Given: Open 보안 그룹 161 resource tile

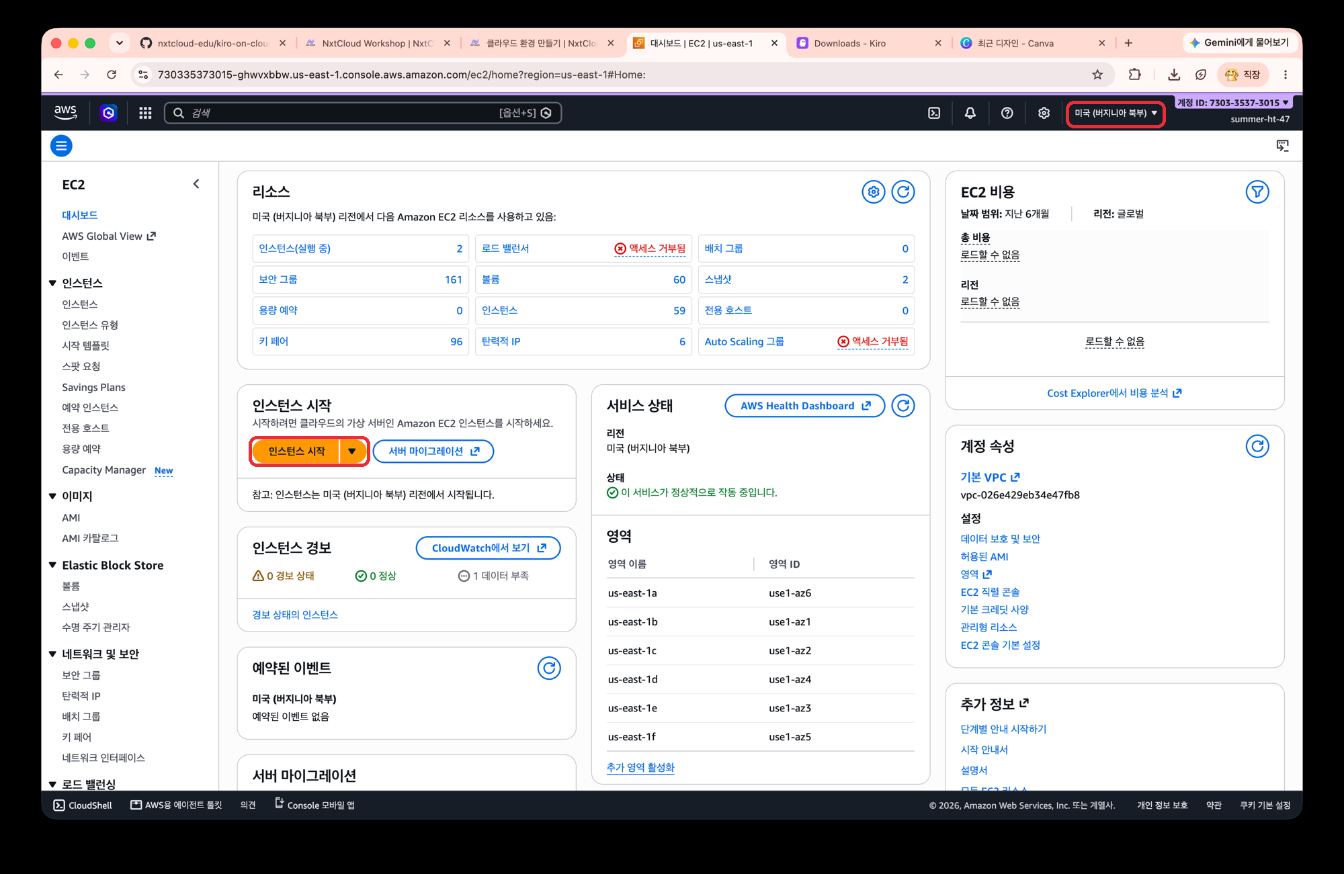Looking at the screenshot, I should 361,279.
